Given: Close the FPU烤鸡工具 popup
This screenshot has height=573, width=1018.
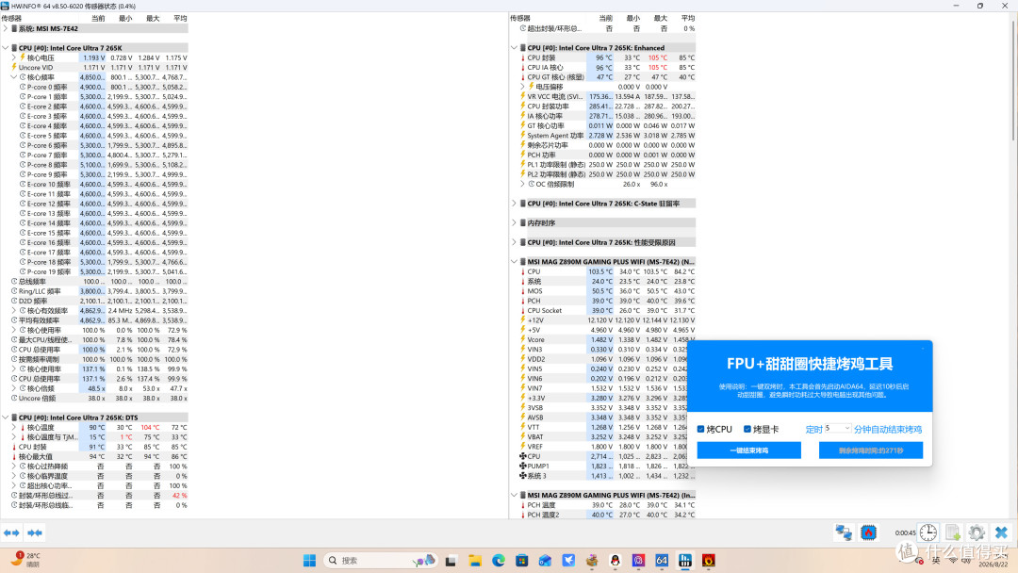Looking at the screenshot, I should tap(923, 349).
